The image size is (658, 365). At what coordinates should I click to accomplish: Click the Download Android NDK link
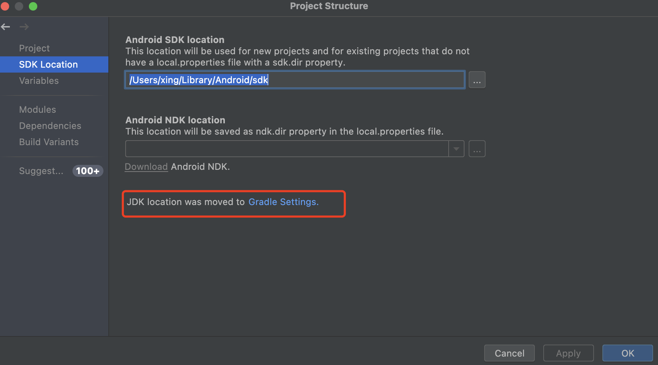(146, 167)
